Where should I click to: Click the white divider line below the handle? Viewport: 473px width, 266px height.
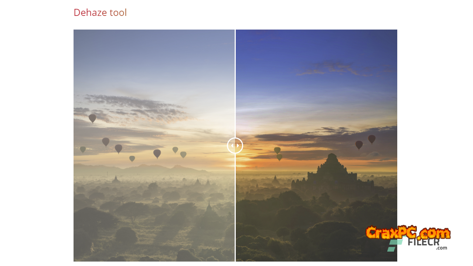pyautogui.click(x=235, y=207)
